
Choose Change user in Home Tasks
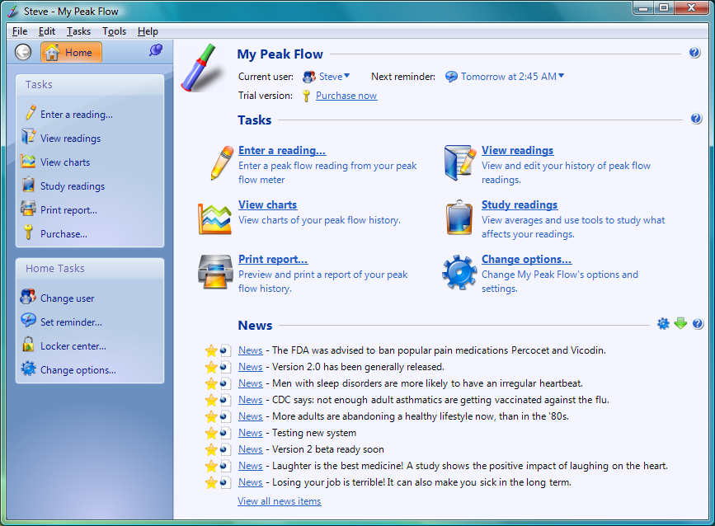point(68,298)
